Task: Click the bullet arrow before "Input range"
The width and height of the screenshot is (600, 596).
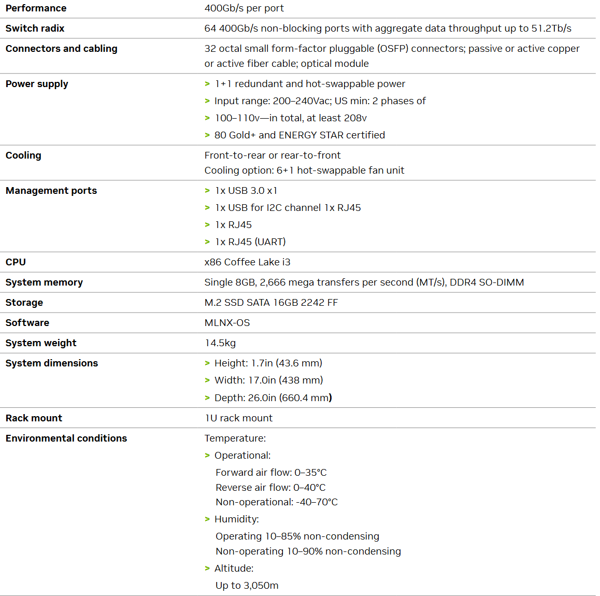Action: coord(207,101)
